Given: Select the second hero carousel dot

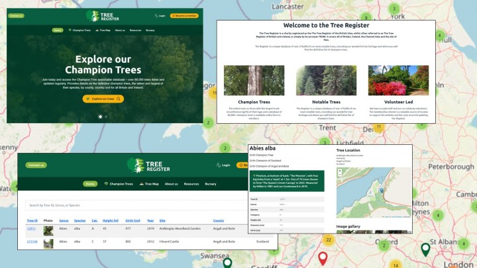Looking at the screenshot, I should [106, 116].
